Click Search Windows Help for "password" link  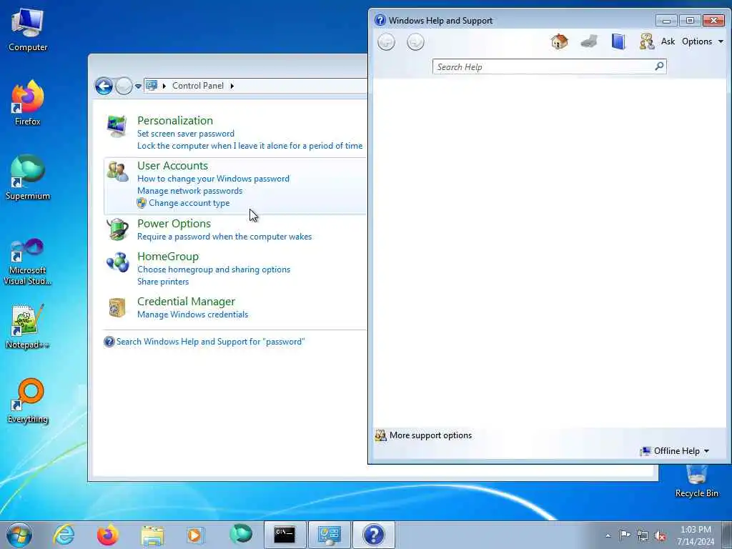[211, 342]
